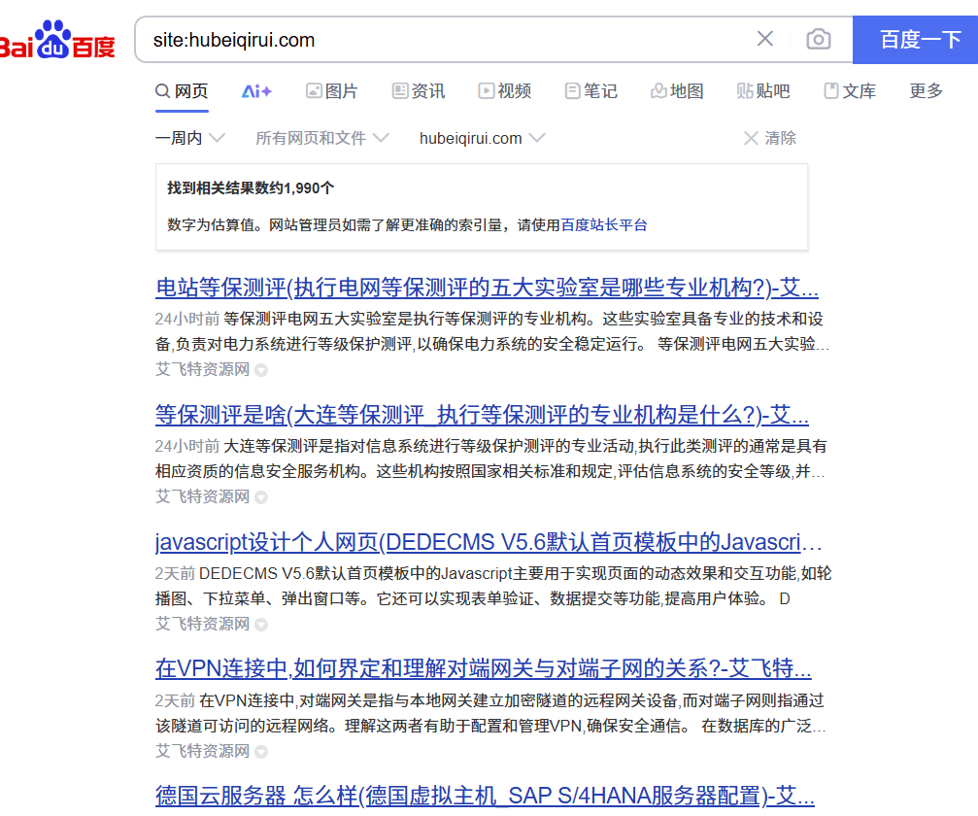Open result 德国云服务器 怎么样(德国虚拟主机
This screenshot has height=816, width=978.
pyautogui.click(x=485, y=796)
